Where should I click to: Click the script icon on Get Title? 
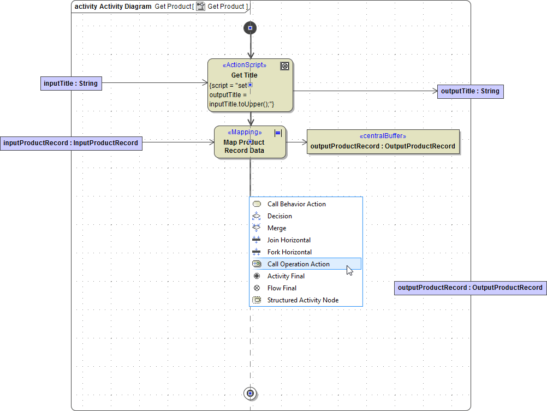(284, 66)
